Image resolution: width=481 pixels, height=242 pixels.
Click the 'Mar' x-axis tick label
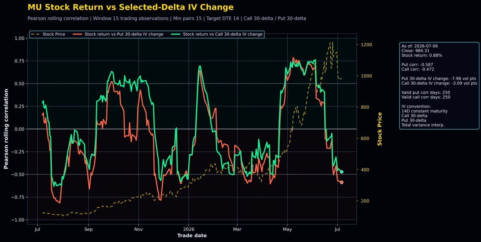click(237, 229)
